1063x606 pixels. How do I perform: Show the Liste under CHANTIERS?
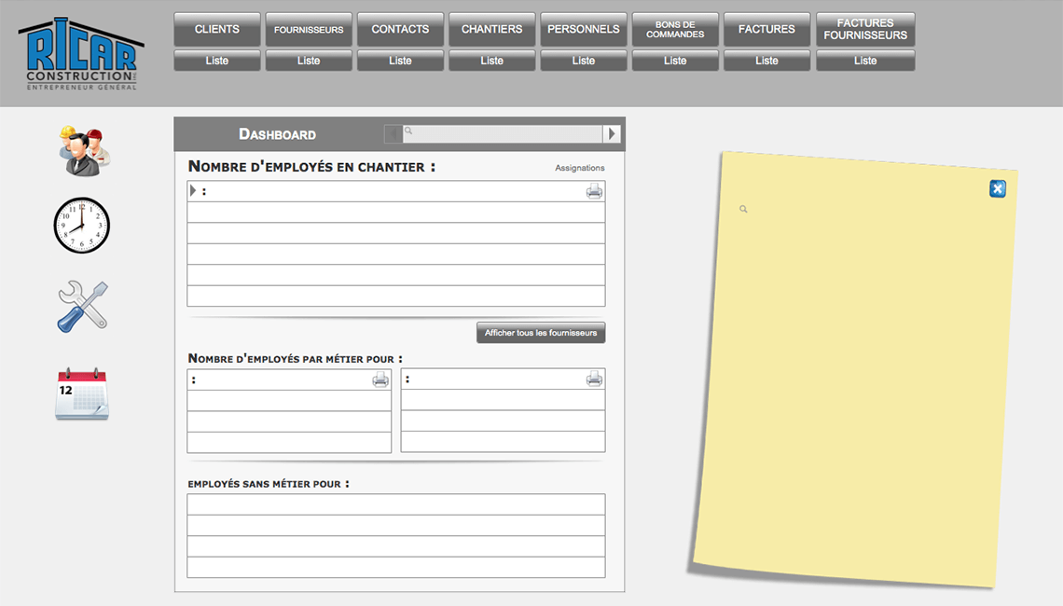491,61
